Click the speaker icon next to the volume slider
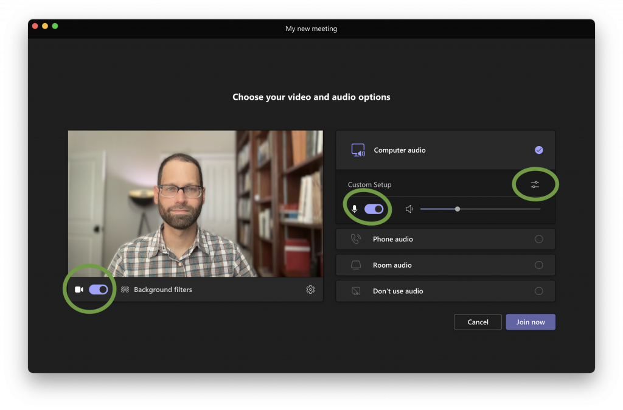The width and height of the screenshot is (623, 410). click(409, 209)
